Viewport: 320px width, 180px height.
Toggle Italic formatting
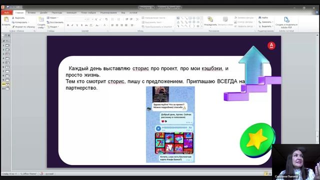(72, 25)
